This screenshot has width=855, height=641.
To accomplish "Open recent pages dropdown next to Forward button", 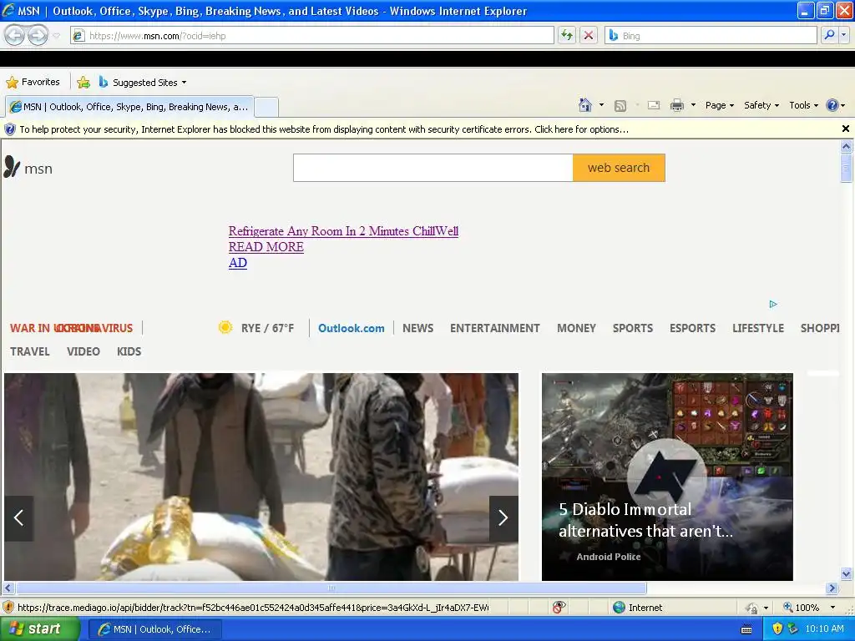I will (57, 36).
